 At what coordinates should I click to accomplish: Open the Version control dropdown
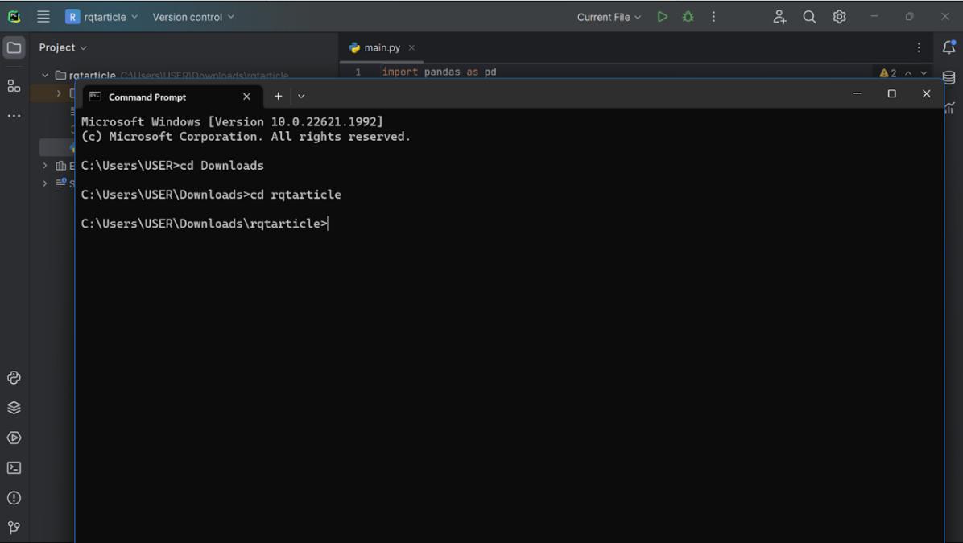[193, 17]
